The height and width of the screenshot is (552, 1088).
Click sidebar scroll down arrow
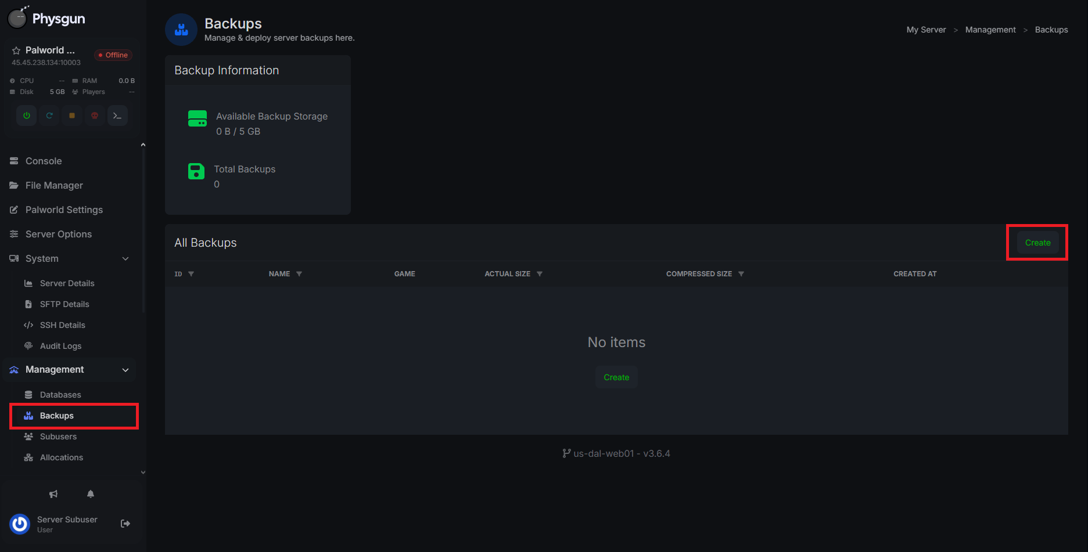[143, 472]
